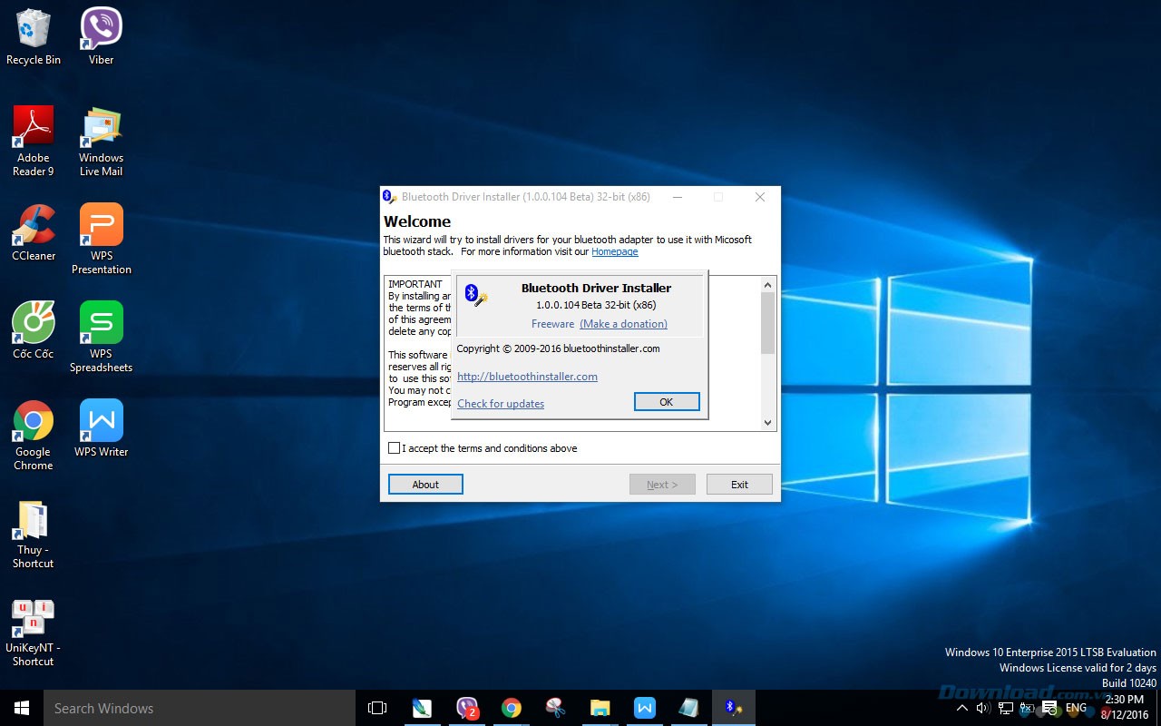Switch input language via the ENG indicator
Image resolution: width=1161 pixels, height=726 pixels.
[x=1076, y=708]
